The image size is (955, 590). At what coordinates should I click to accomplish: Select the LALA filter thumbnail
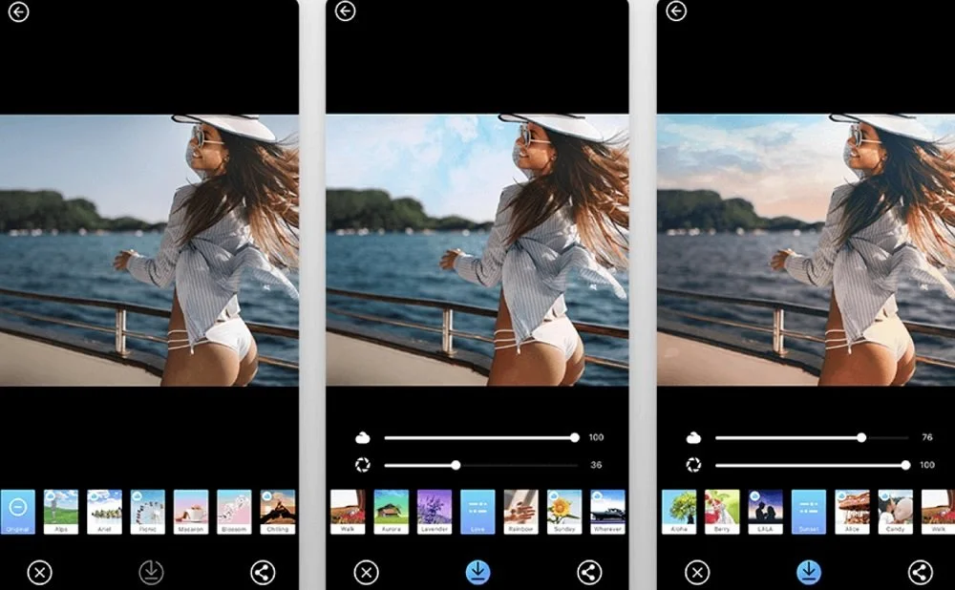(x=766, y=512)
